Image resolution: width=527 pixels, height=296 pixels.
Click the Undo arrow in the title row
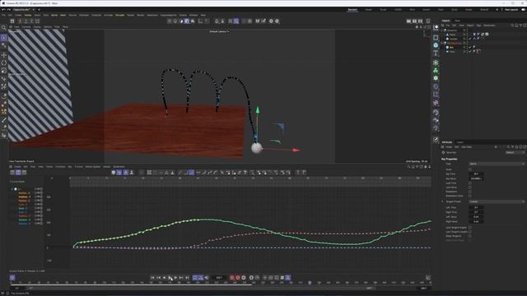point(3,10)
